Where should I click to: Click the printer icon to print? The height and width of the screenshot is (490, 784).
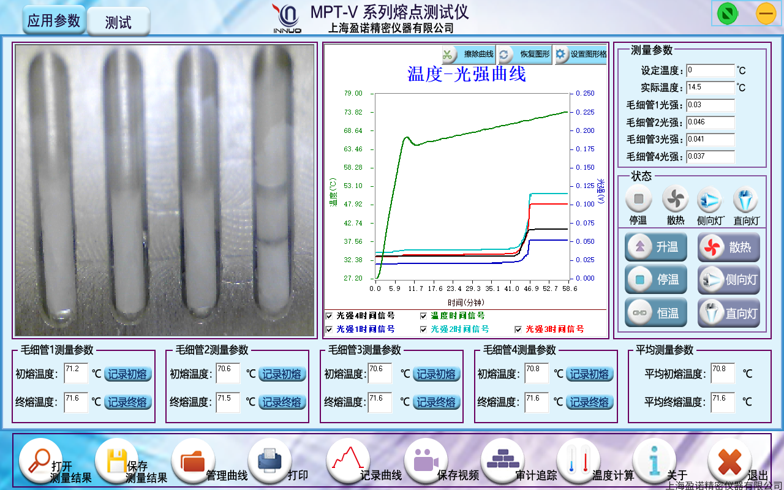[269, 461]
